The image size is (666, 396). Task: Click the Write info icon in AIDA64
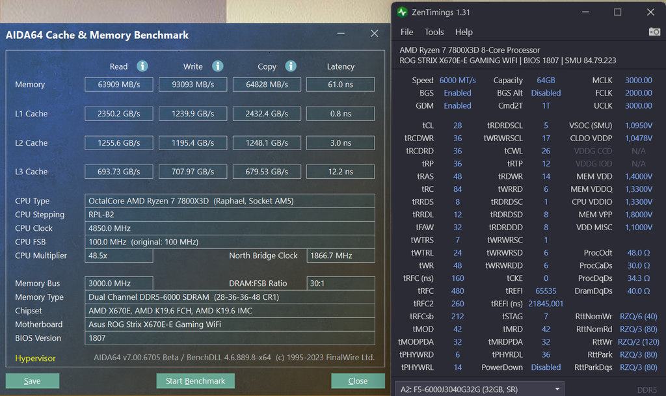click(x=217, y=66)
